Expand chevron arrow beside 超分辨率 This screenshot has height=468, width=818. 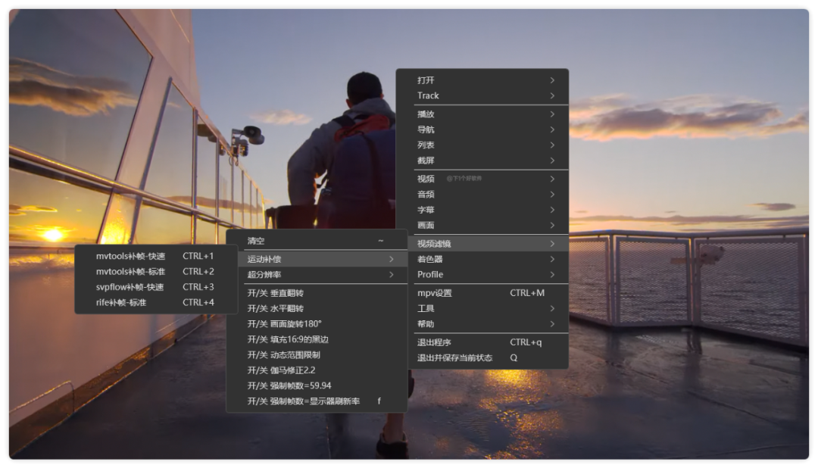(x=392, y=274)
